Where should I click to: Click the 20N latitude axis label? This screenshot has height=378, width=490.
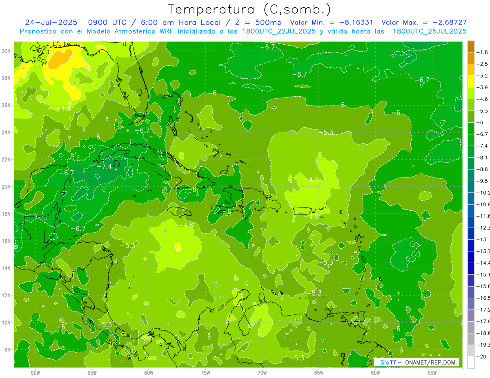click(x=7, y=187)
